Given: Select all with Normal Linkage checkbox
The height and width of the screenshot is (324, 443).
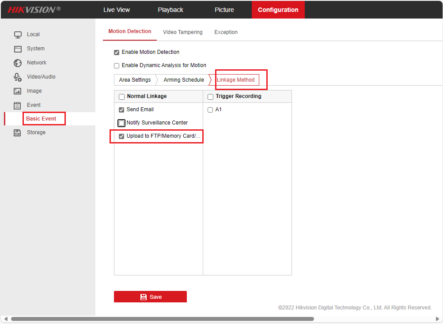Looking at the screenshot, I should 121,97.
